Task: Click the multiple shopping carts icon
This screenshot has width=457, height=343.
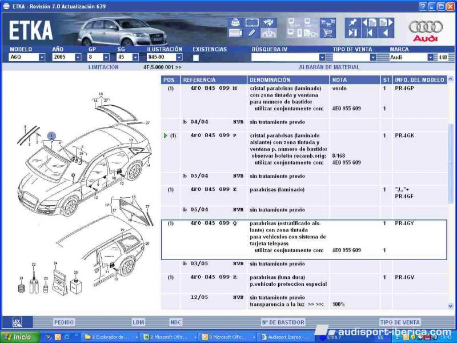Action: click(327, 22)
